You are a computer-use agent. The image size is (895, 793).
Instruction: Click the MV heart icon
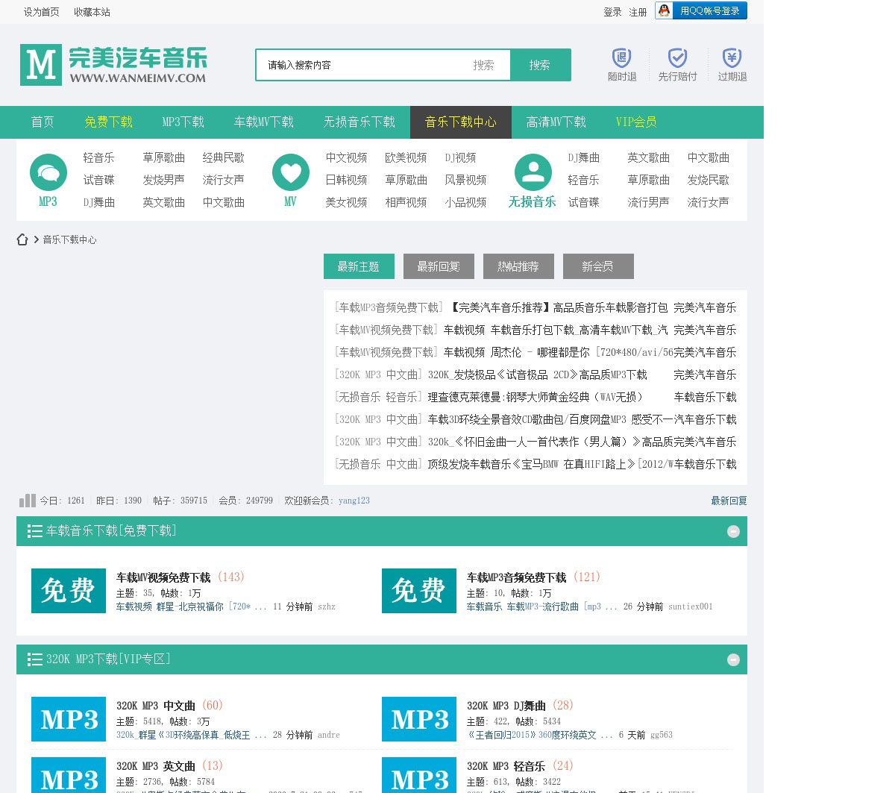click(291, 173)
